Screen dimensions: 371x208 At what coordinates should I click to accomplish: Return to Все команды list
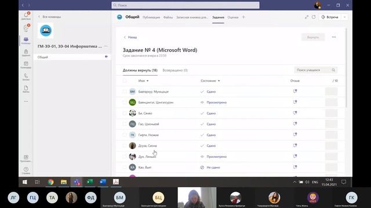pos(49,17)
